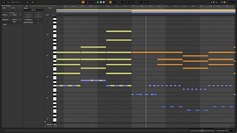Screen dimensions: 237x133
Task: Click the 1-Grand Piano track label
Action: tap(221, 130)
